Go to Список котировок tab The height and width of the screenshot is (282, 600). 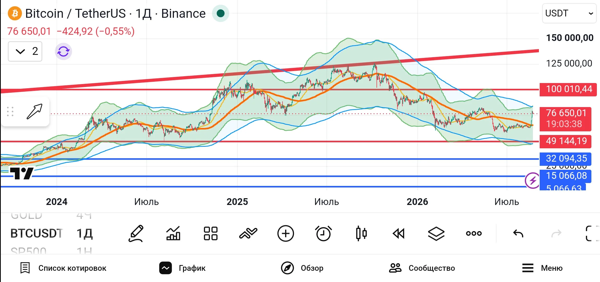[63, 268]
